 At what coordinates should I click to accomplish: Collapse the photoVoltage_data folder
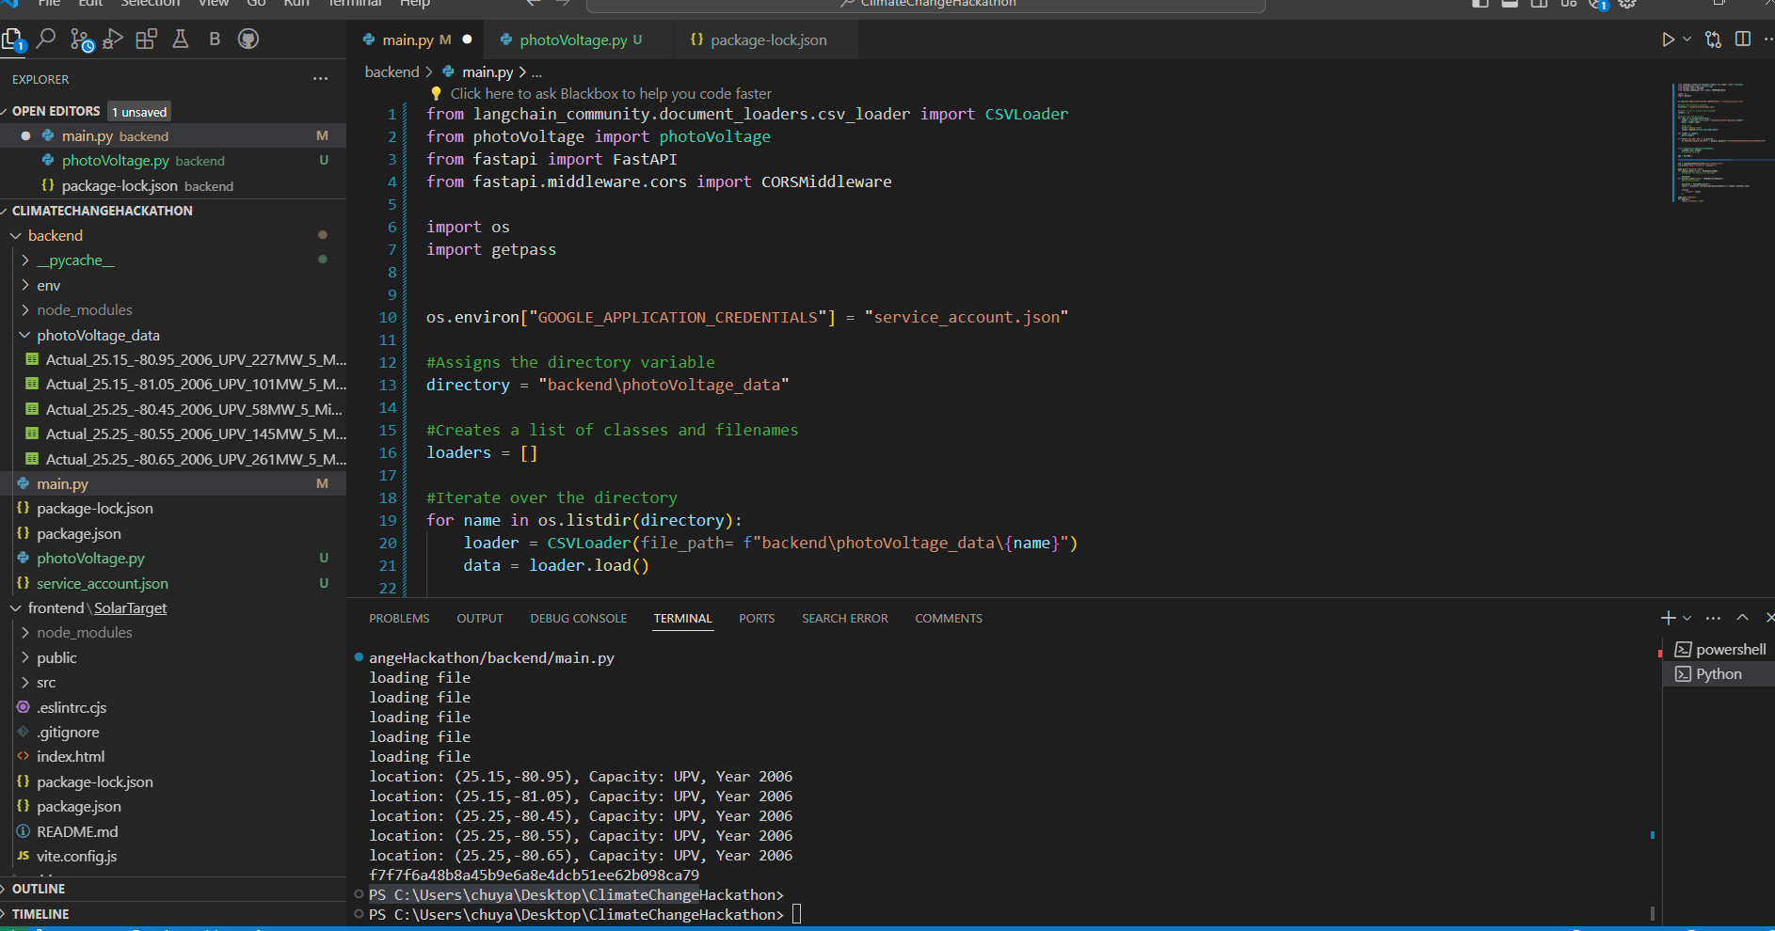98,336
